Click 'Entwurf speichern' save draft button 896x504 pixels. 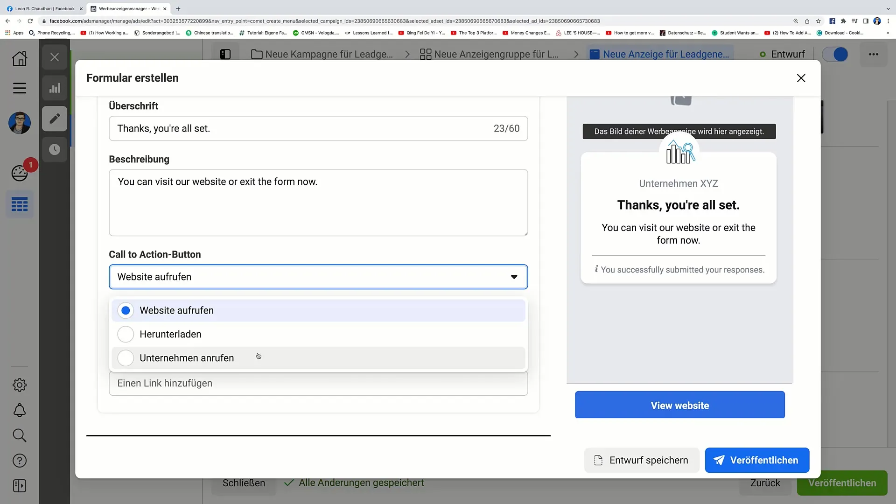pos(641,460)
